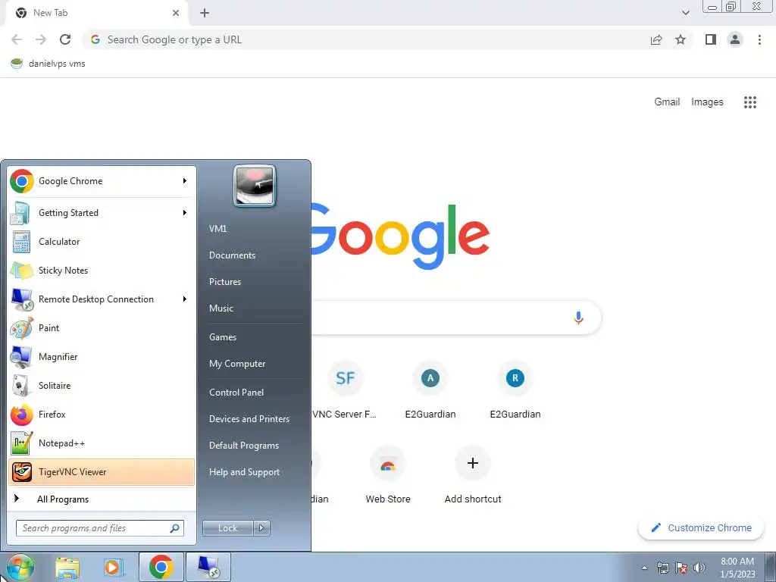This screenshot has width=776, height=582.
Task: Bookmark this tab with the star icon
Action: [681, 39]
